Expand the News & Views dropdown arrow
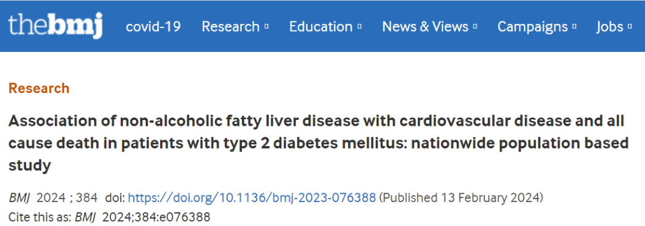Viewport: 645px width, 226px height. coord(475,27)
